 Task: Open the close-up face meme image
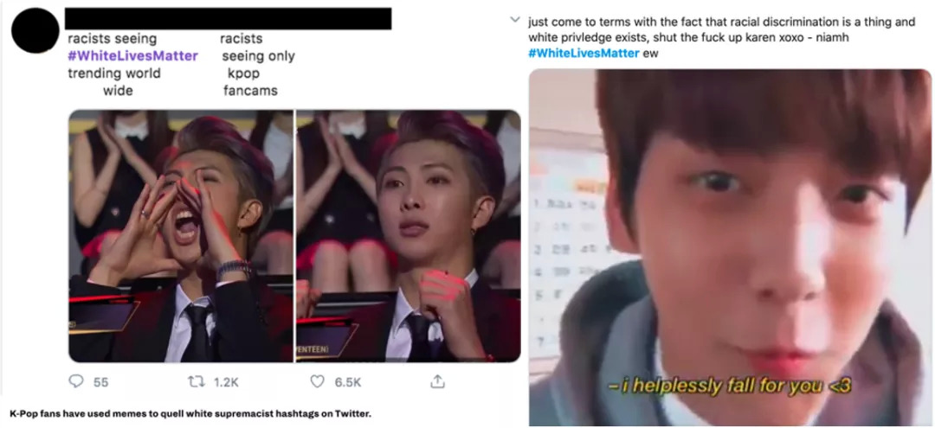(x=730, y=247)
